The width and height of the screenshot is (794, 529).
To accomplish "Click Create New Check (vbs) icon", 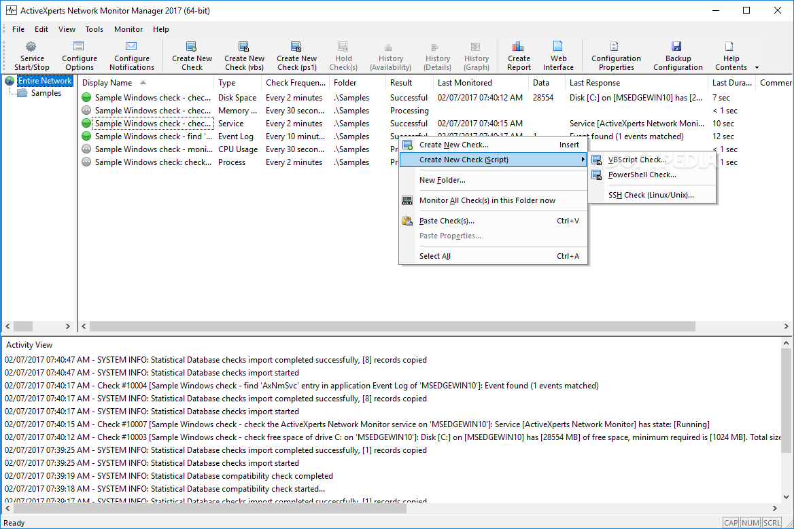I will click(244, 47).
